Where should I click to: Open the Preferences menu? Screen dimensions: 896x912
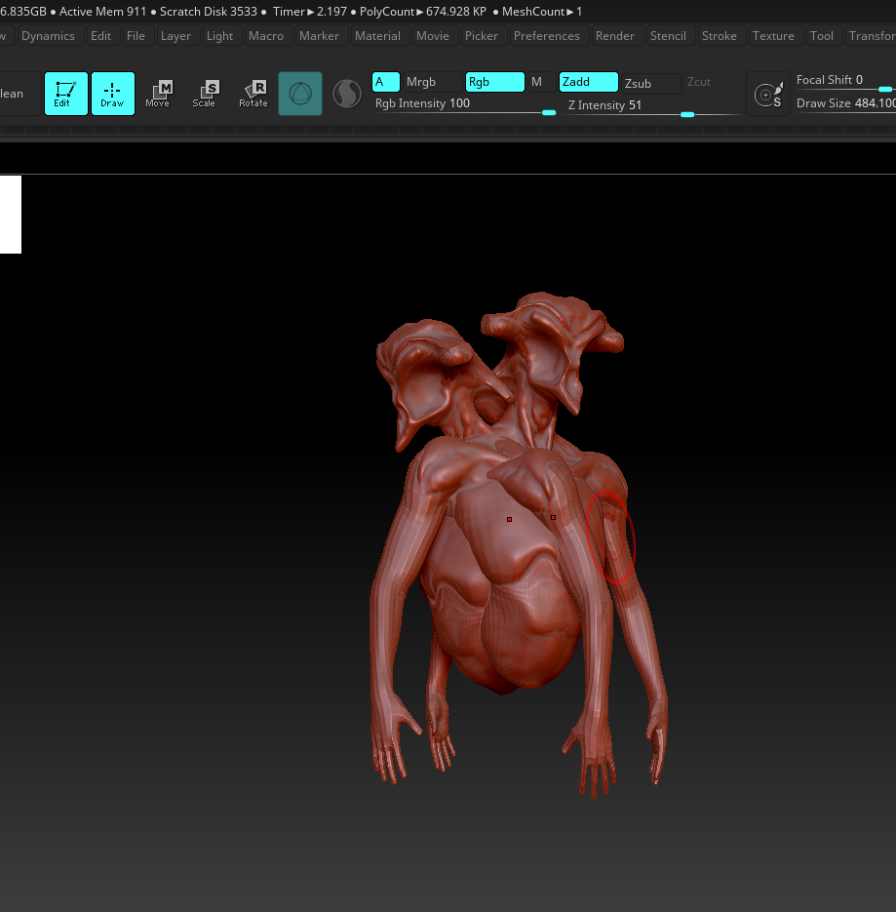pyautogui.click(x=546, y=36)
